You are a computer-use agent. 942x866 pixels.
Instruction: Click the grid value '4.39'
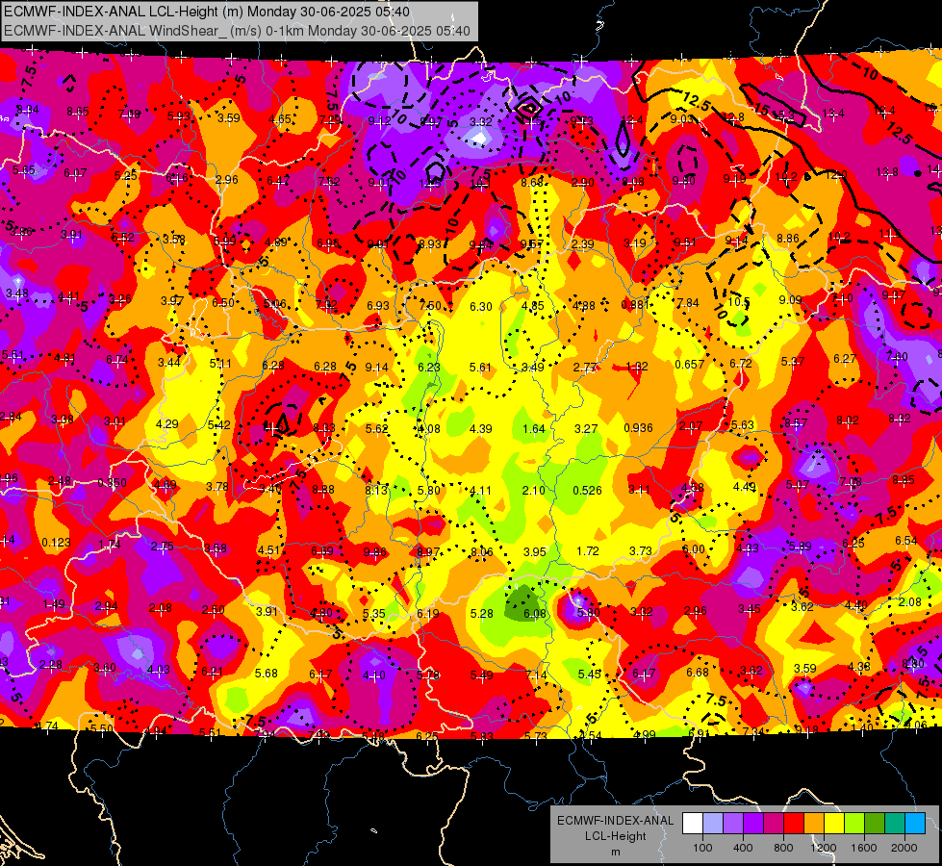480,429
